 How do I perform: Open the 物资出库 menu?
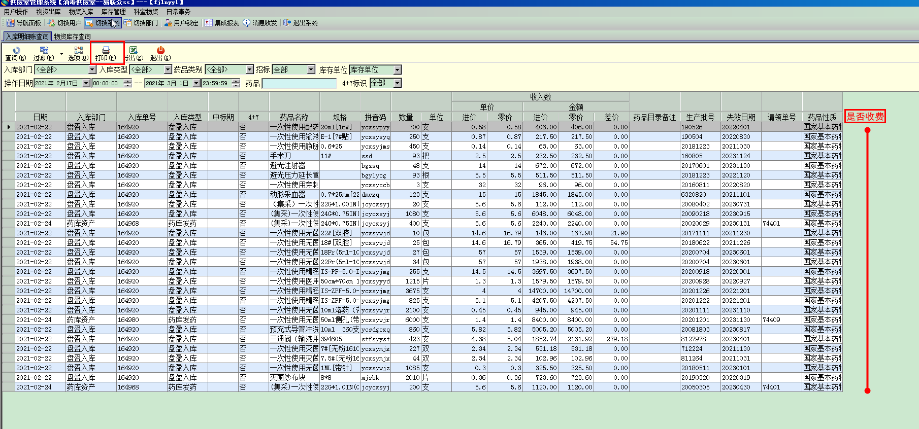coord(49,12)
